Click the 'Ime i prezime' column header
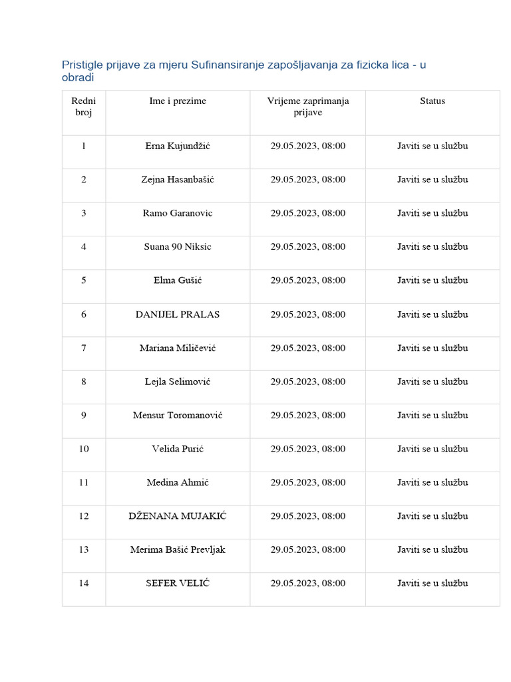 pyautogui.click(x=178, y=101)
